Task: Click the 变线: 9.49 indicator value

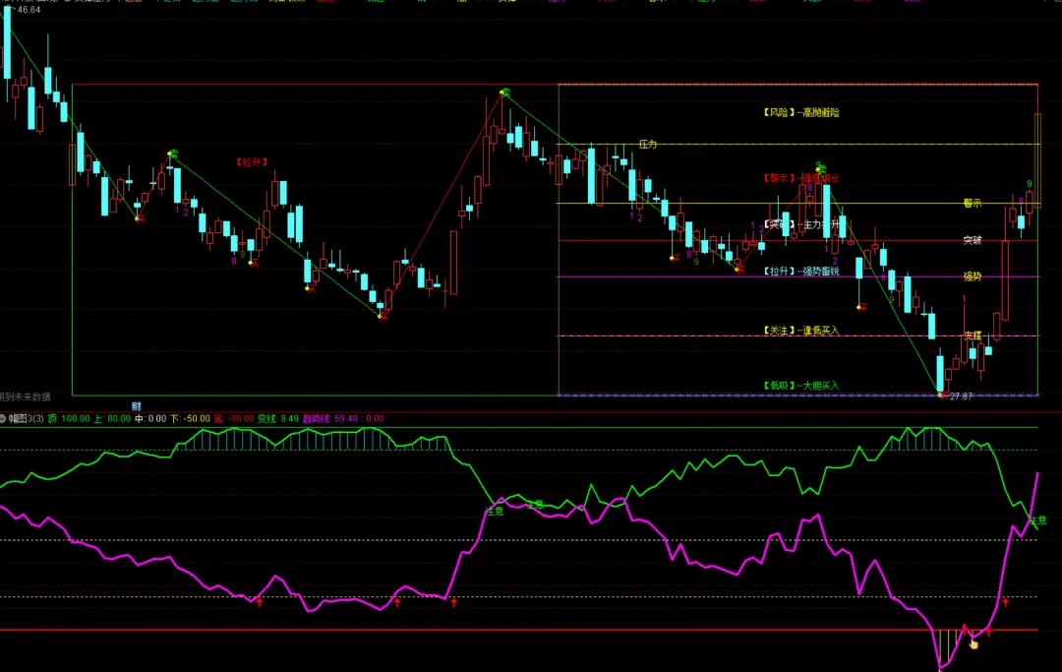Action: tap(278, 418)
